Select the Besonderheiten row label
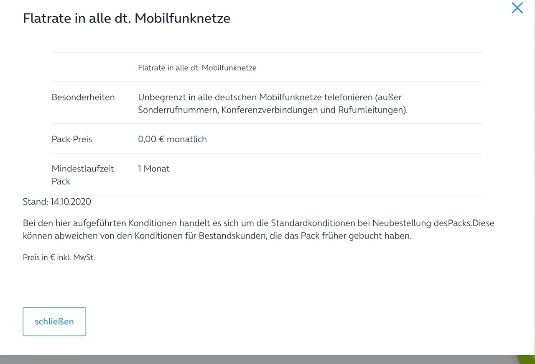 pos(83,97)
